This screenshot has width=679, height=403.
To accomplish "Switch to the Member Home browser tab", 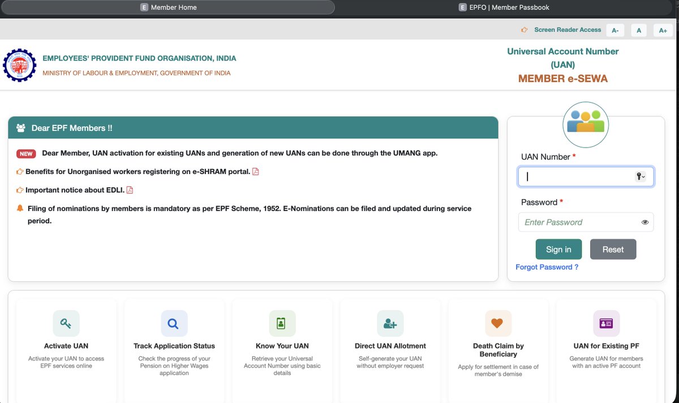I will pos(167,7).
